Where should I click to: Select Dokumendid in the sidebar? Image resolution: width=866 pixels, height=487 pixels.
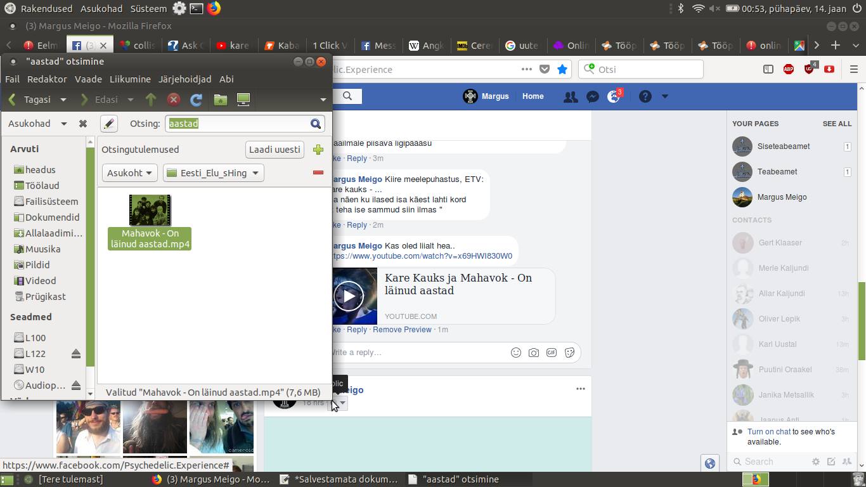(x=52, y=218)
